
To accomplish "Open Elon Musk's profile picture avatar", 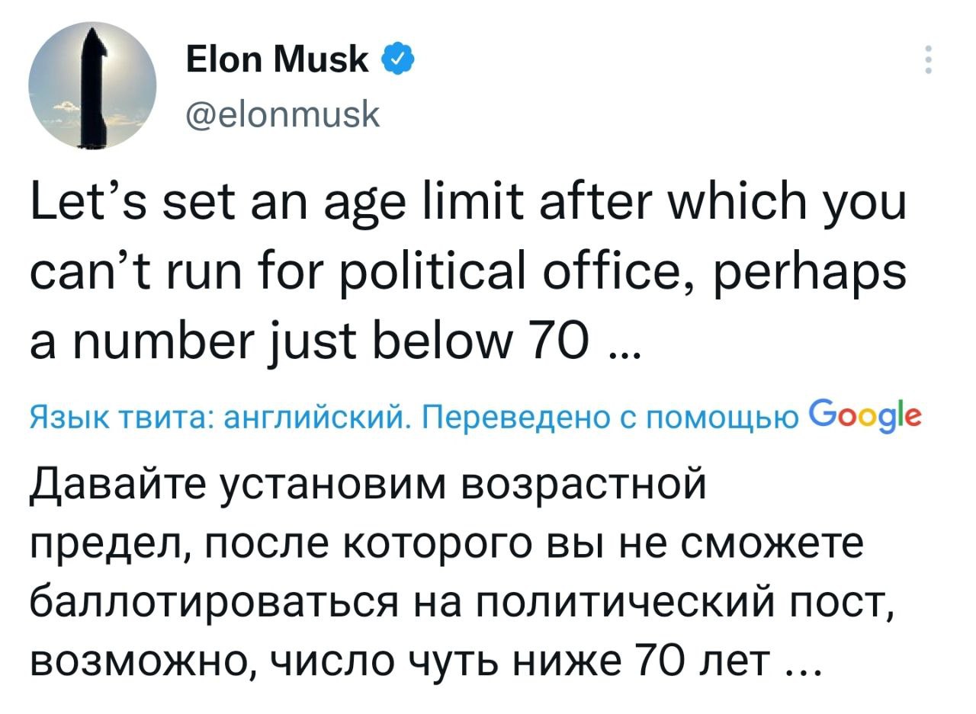I will (x=92, y=85).
